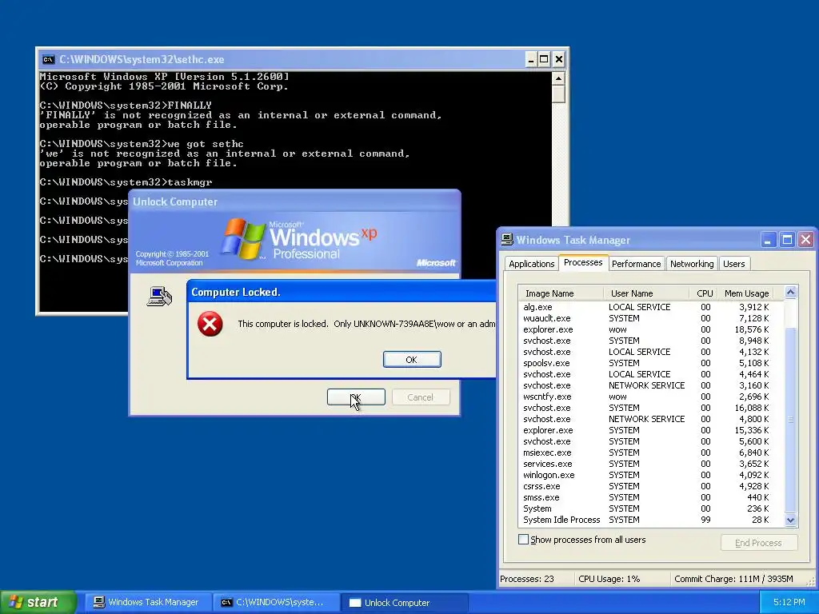This screenshot has height=614, width=819.
Task: Click the Windows XP flag logo banner
Action: click(x=294, y=241)
